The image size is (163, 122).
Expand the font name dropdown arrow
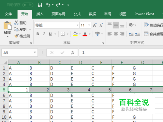coord(78,25)
